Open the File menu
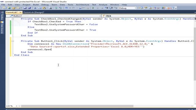 tap(3, 5)
